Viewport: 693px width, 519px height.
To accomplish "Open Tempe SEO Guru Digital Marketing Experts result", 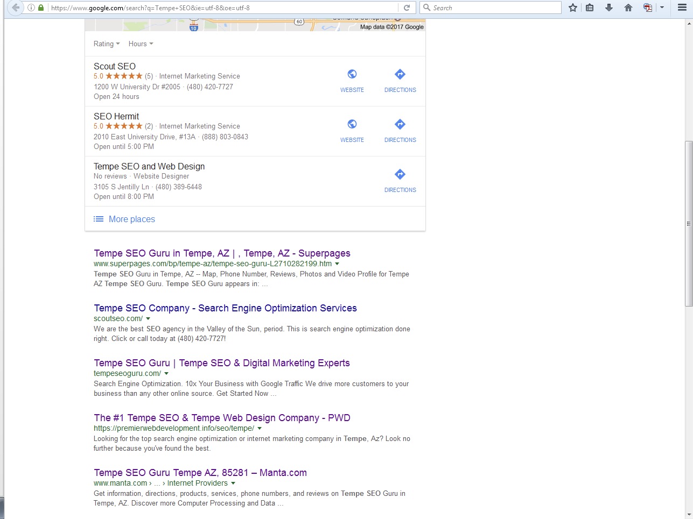I will (222, 363).
